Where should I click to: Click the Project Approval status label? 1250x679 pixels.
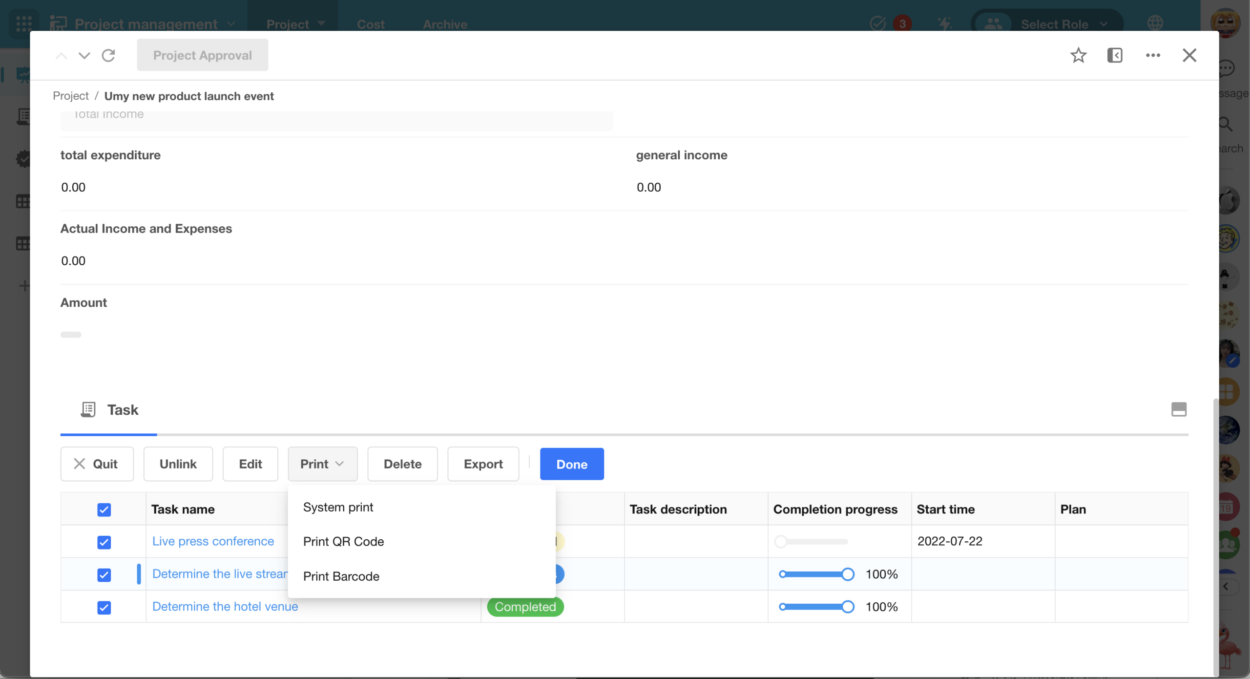(x=202, y=55)
